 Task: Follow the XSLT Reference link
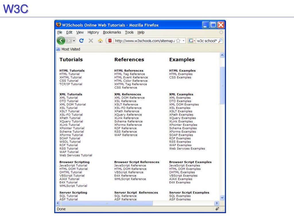pos(126,104)
